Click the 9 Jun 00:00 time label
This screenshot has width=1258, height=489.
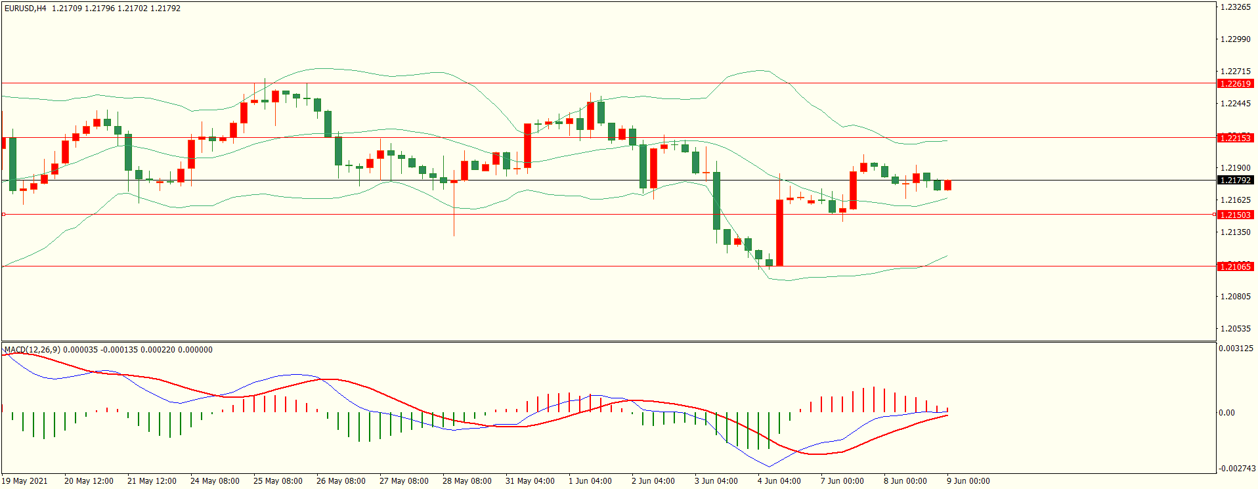pyautogui.click(x=968, y=481)
